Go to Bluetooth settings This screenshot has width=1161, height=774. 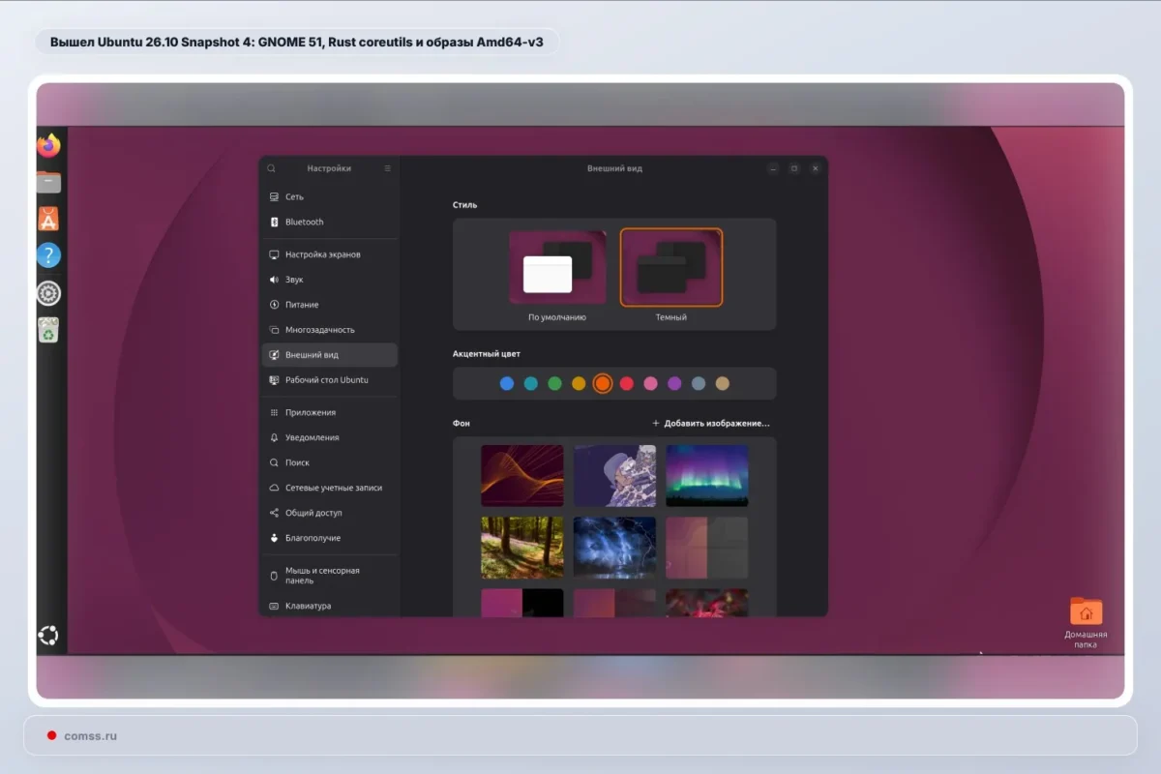tap(330, 222)
